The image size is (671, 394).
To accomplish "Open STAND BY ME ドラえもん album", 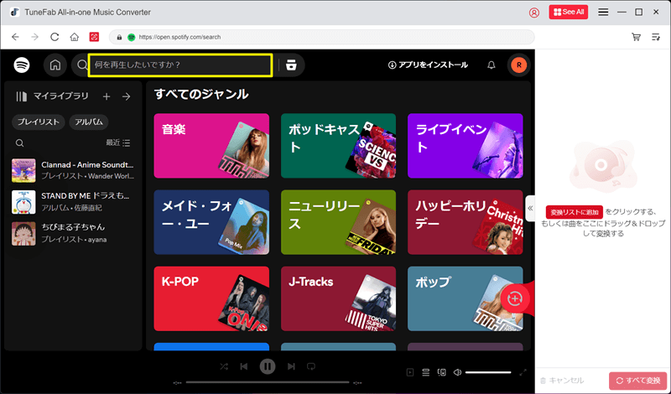I will pos(73,202).
